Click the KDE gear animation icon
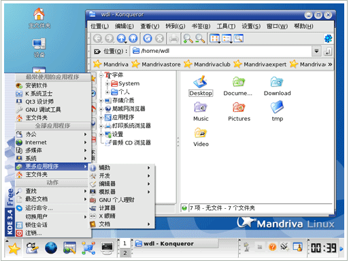This screenshot has height=261, width=349. point(328,39)
